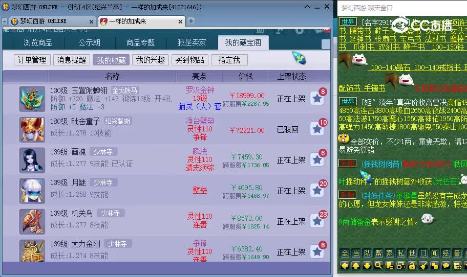Open the 机关鸟 pet portrait
This screenshot has height=277, width=467.
pos(32,222)
